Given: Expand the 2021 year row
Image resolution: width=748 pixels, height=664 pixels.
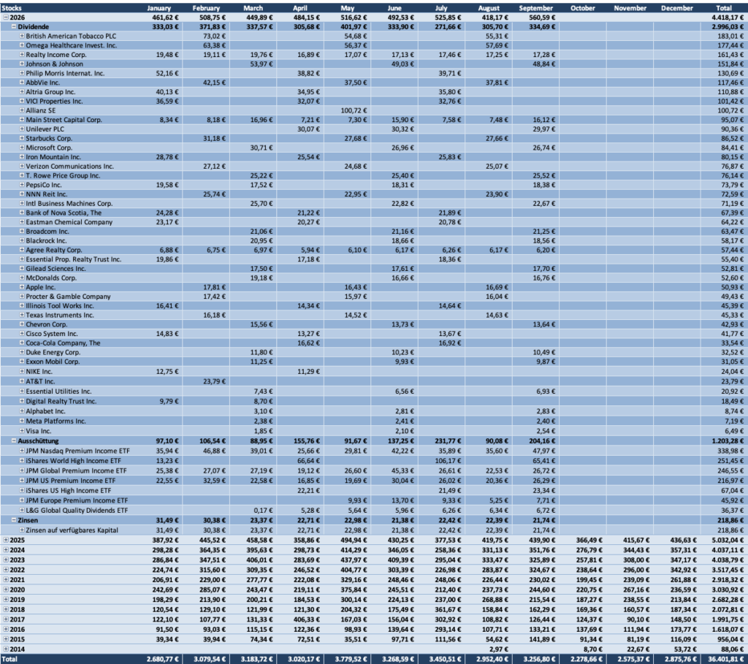Looking at the screenshot, I should pos(6,579).
